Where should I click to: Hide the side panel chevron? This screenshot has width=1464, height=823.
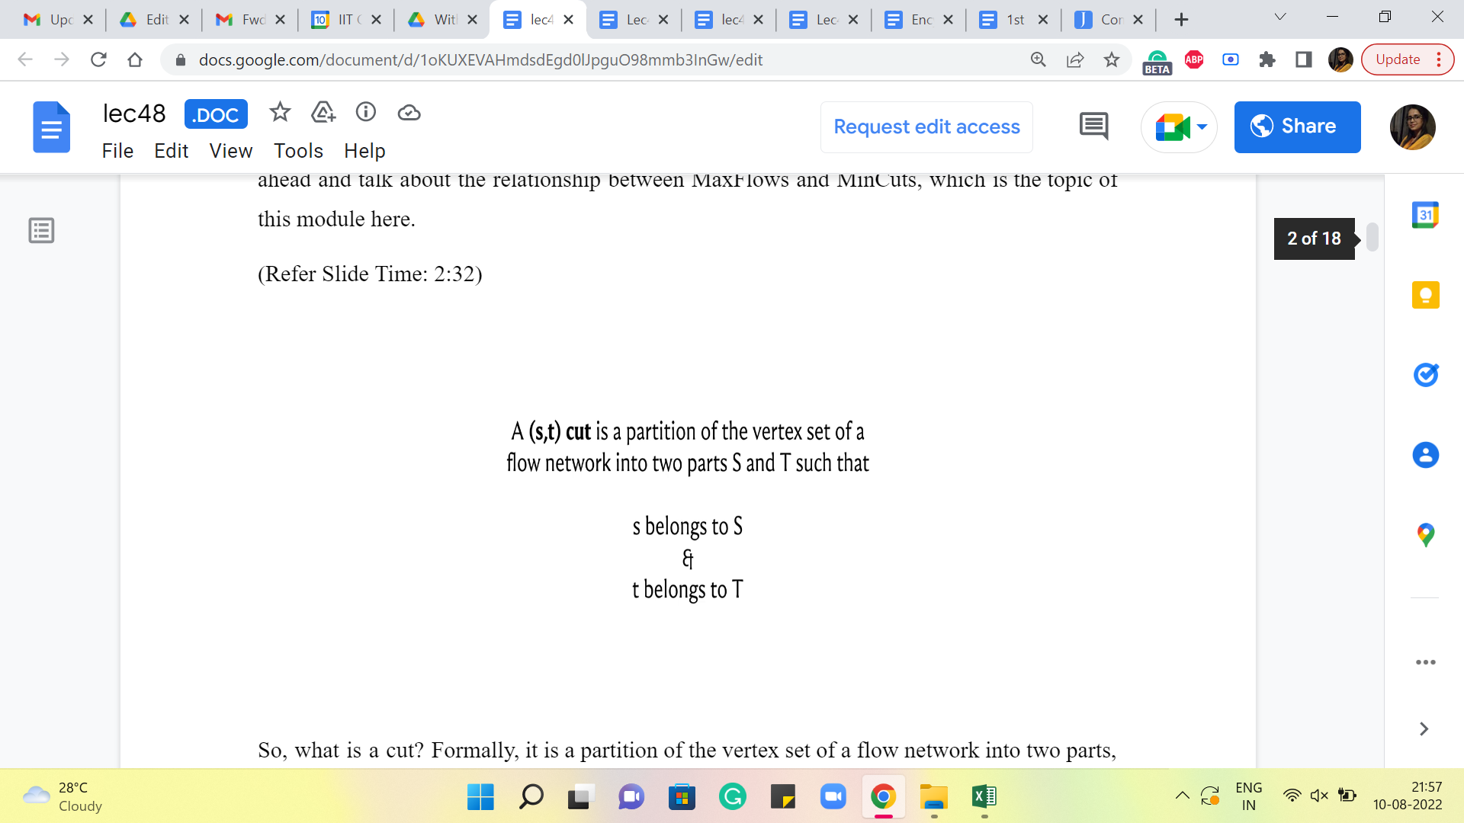[1424, 729]
